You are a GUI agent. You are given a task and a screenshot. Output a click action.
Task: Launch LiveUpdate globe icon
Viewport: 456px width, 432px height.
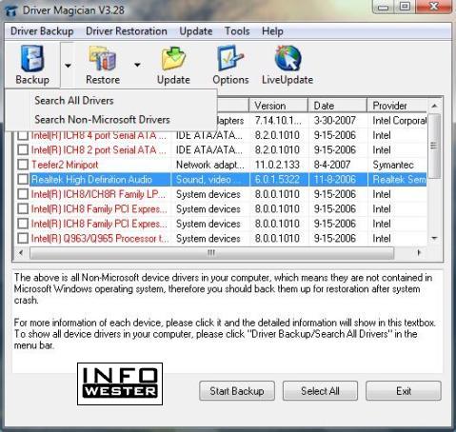pyautogui.click(x=287, y=58)
